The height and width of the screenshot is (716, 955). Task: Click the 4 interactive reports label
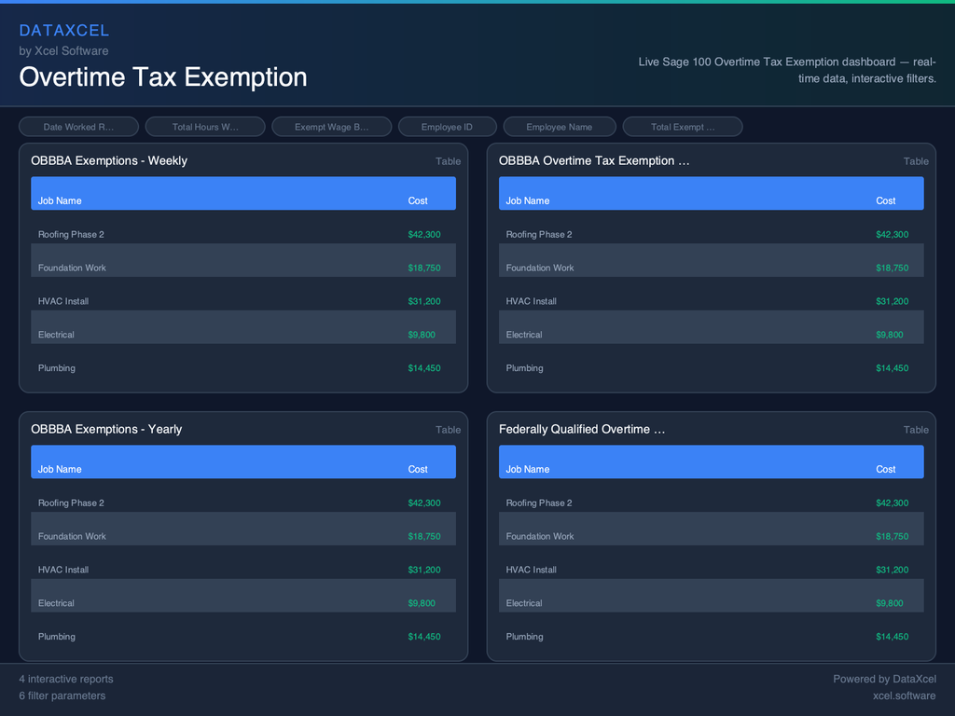(x=66, y=679)
